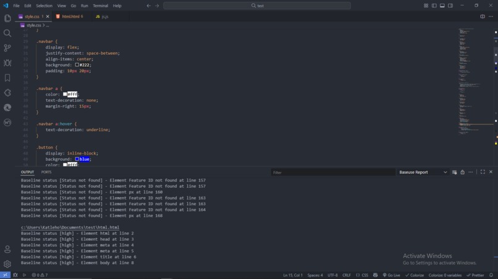
Task: Toggle the output scroll lock
Action: click(x=462, y=172)
